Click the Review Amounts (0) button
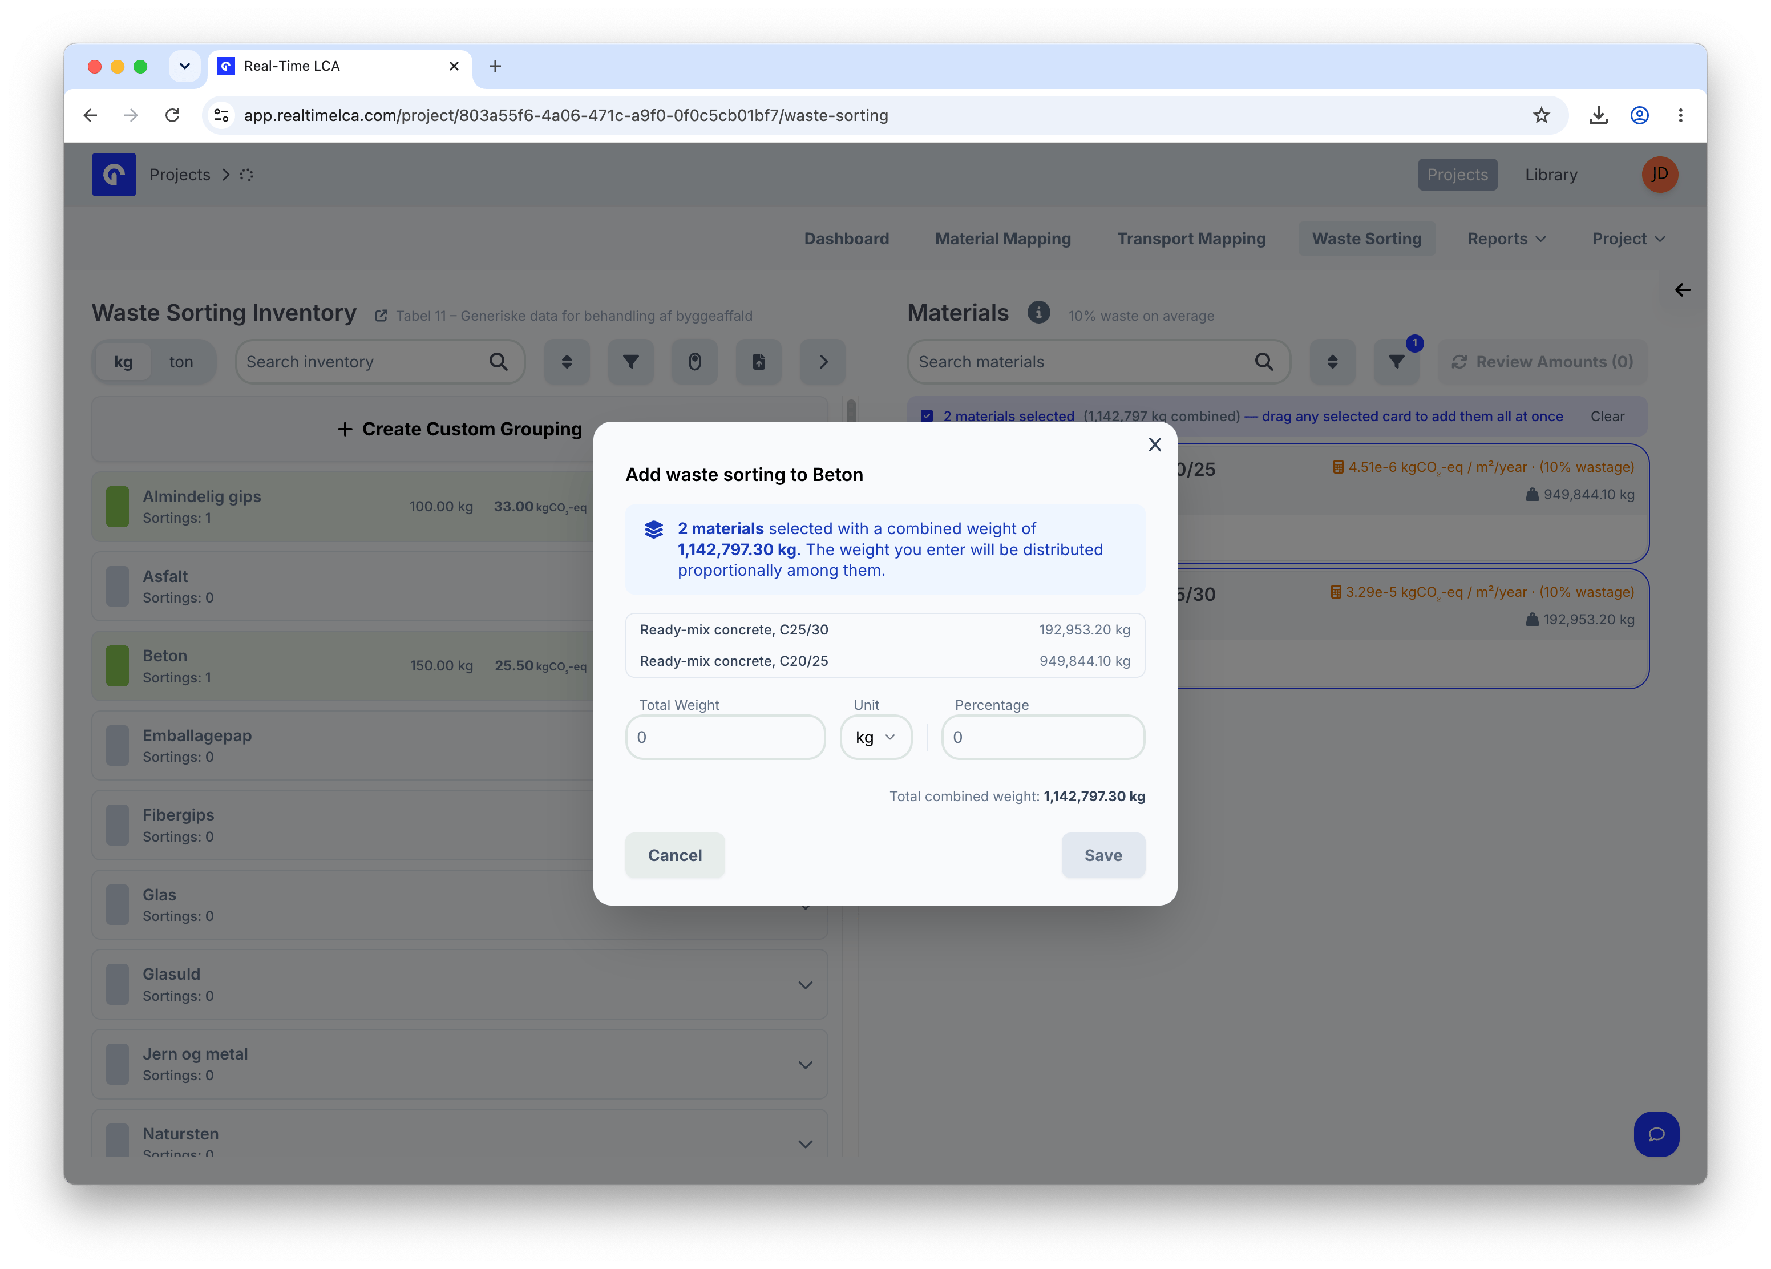The height and width of the screenshot is (1269, 1771). click(x=1542, y=362)
